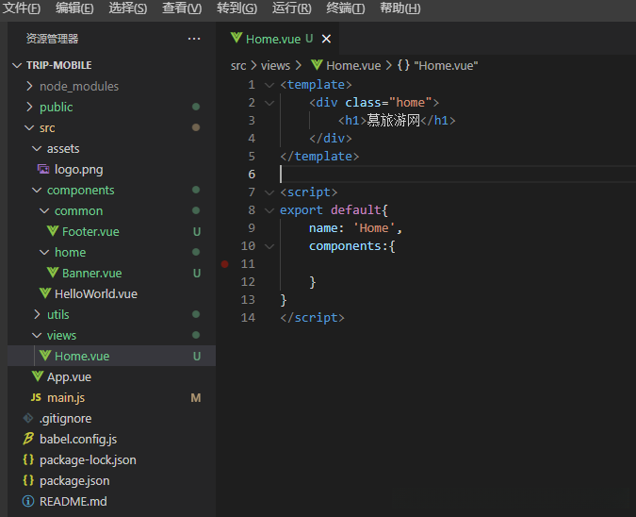The width and height of the screenshot is (636, 517).
Task: Toggle the breakpoint on line 11
Action: tap(224, 264)
